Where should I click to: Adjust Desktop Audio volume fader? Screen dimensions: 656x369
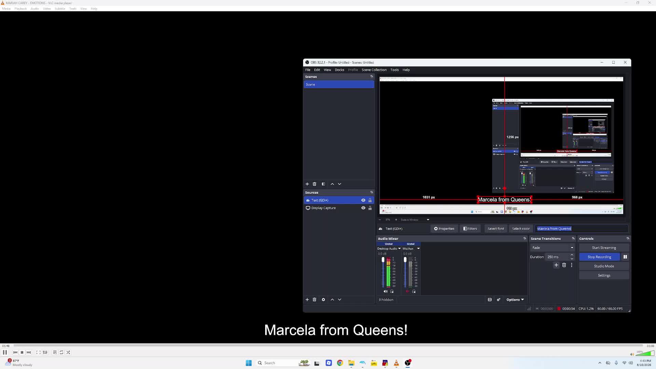pyautogui.click(x=383, y=260)
